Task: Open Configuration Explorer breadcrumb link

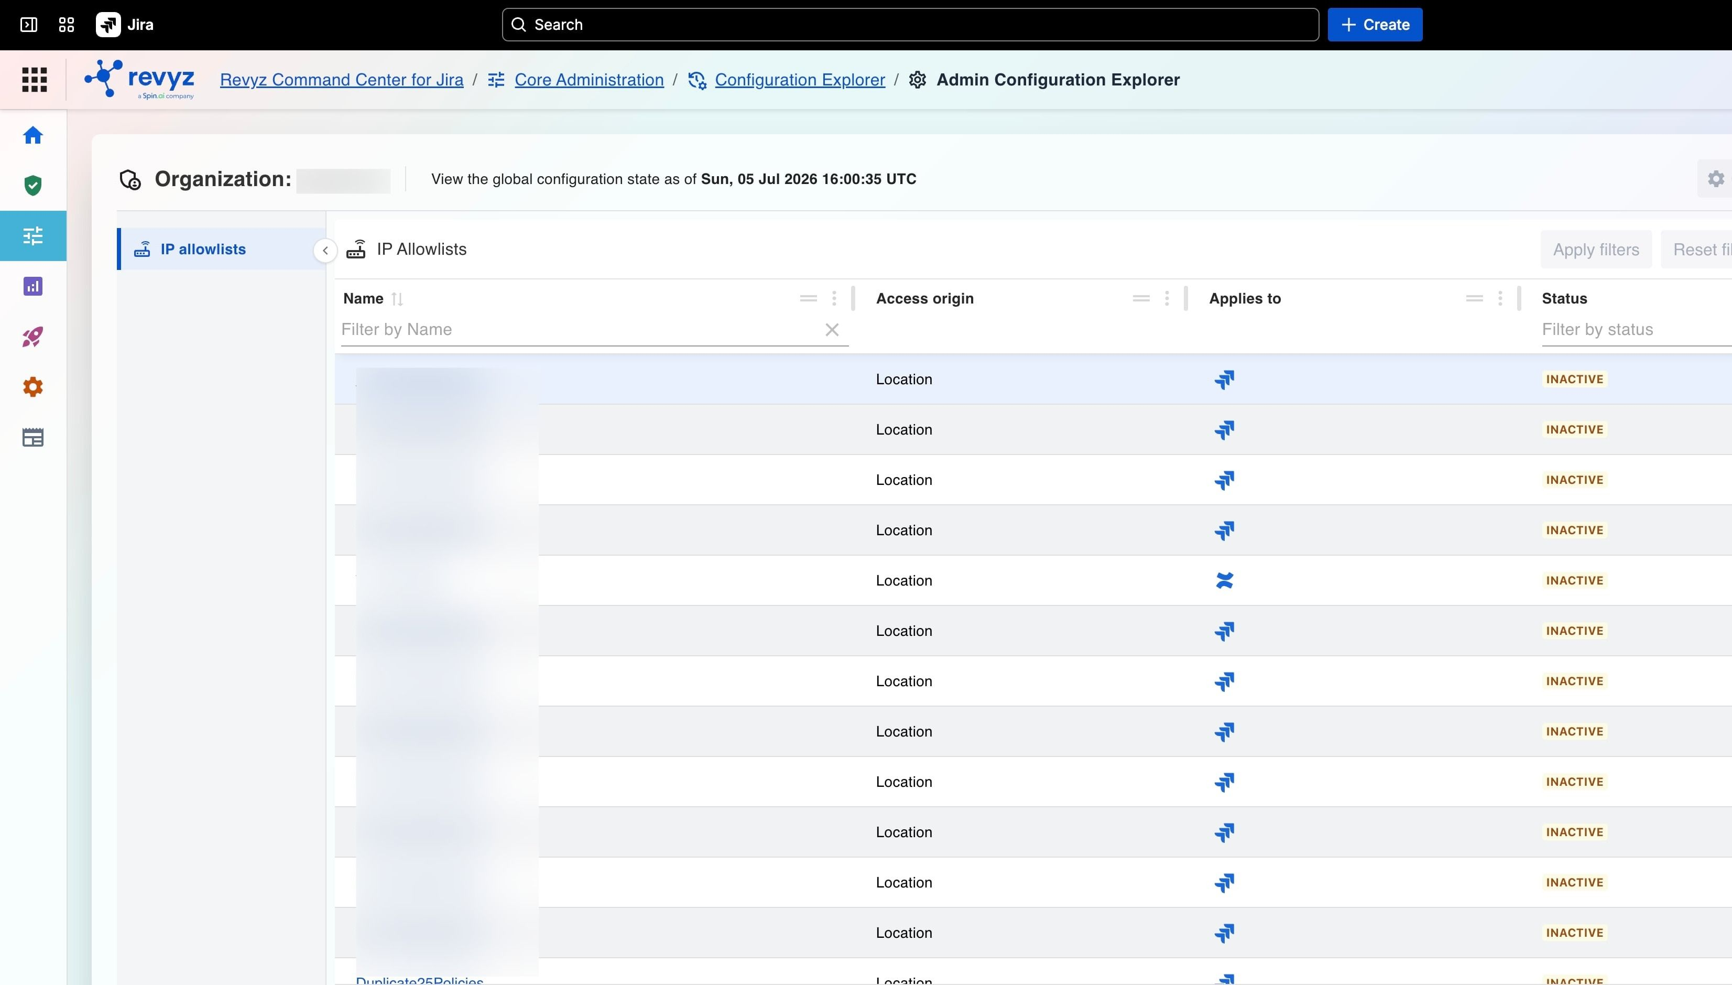Action: [x=800, y=80]
